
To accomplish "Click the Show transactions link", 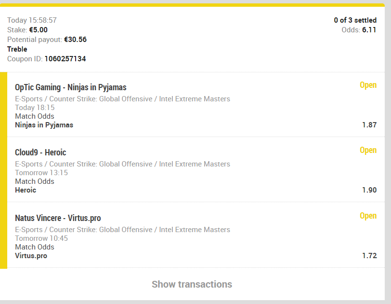I will [192, 284].
